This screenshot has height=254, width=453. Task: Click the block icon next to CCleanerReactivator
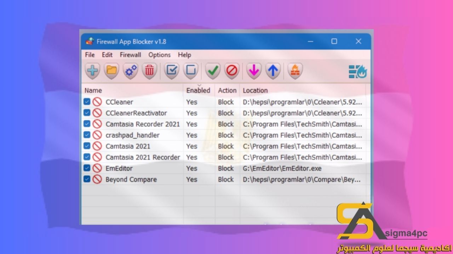click(97, 113)
